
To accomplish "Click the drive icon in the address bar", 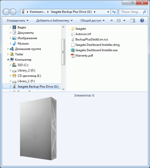I will click(x=23, y=12).
